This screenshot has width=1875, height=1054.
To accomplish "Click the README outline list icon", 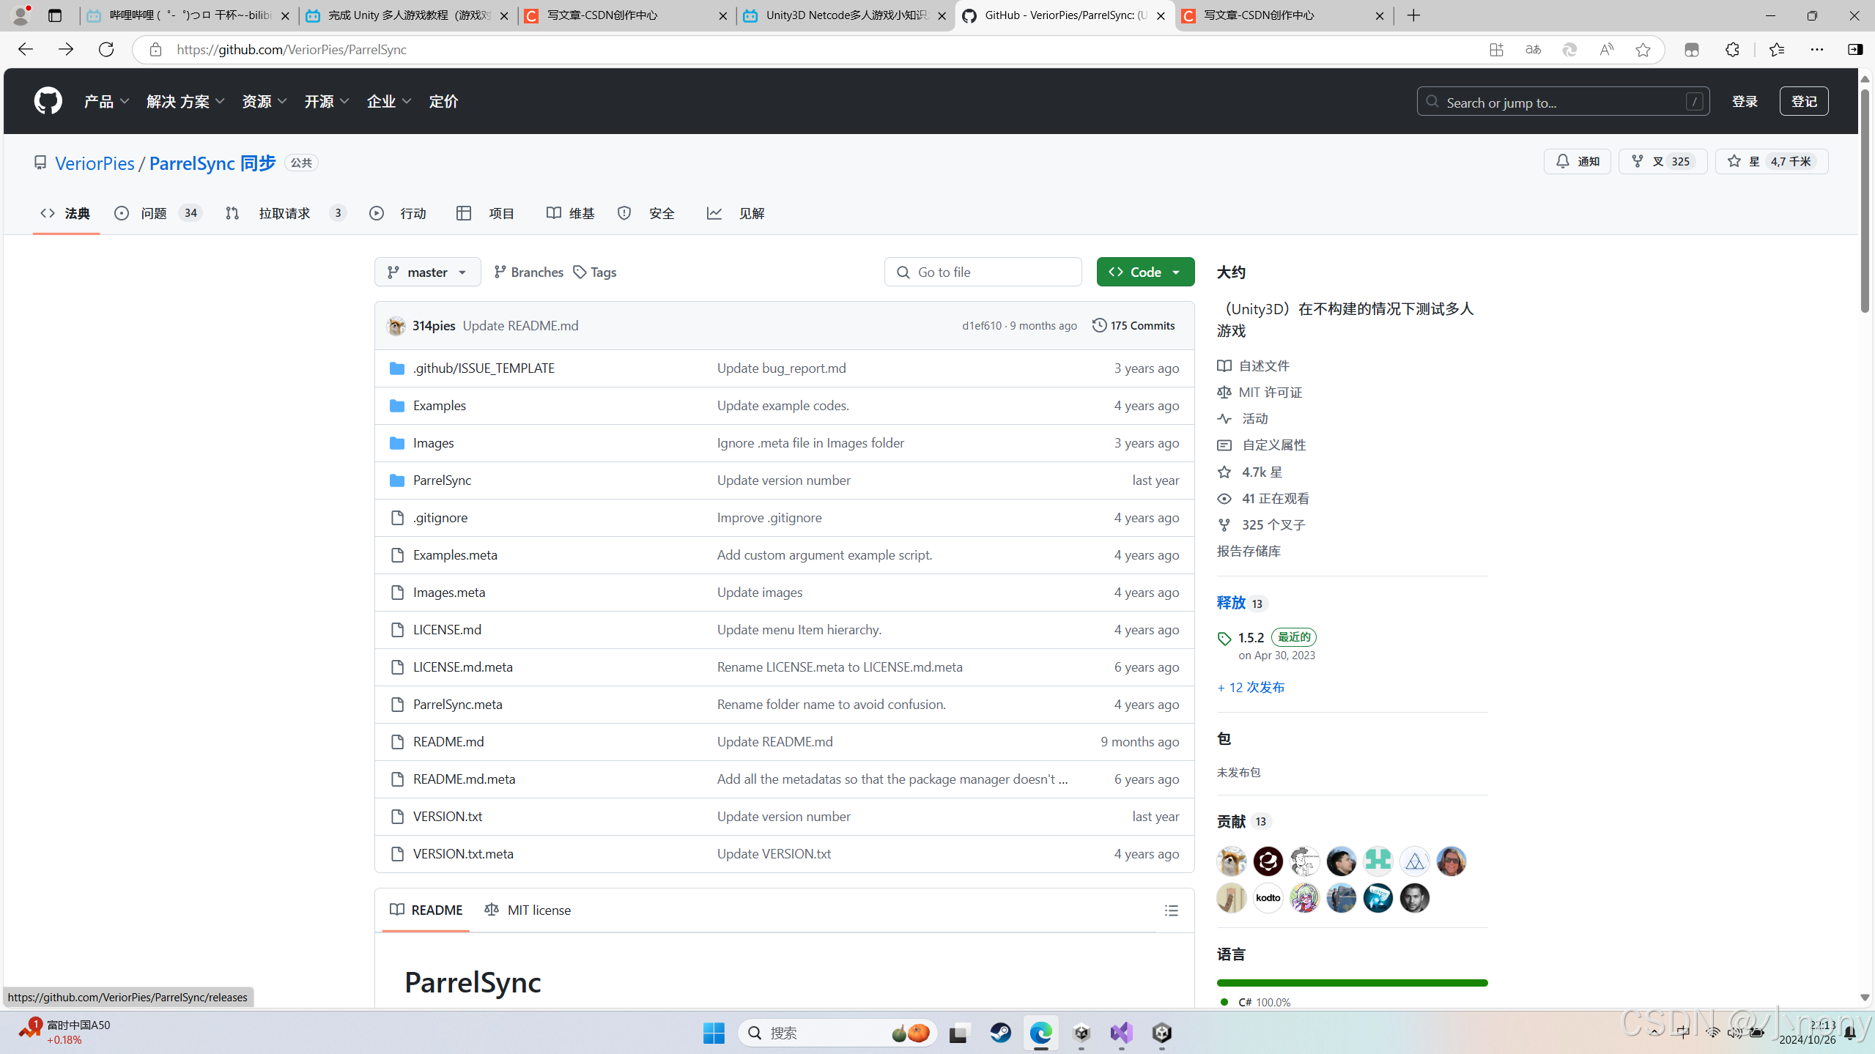I will [1171, 910].
